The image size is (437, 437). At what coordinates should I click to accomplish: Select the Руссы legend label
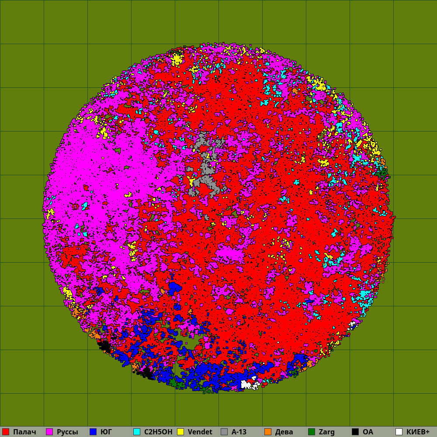tap(67, 432)
